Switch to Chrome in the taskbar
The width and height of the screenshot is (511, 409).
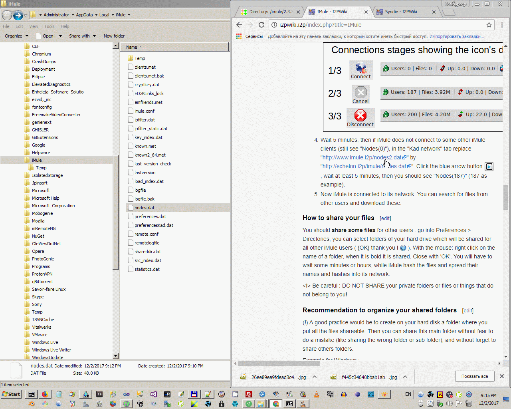[275, 404]
